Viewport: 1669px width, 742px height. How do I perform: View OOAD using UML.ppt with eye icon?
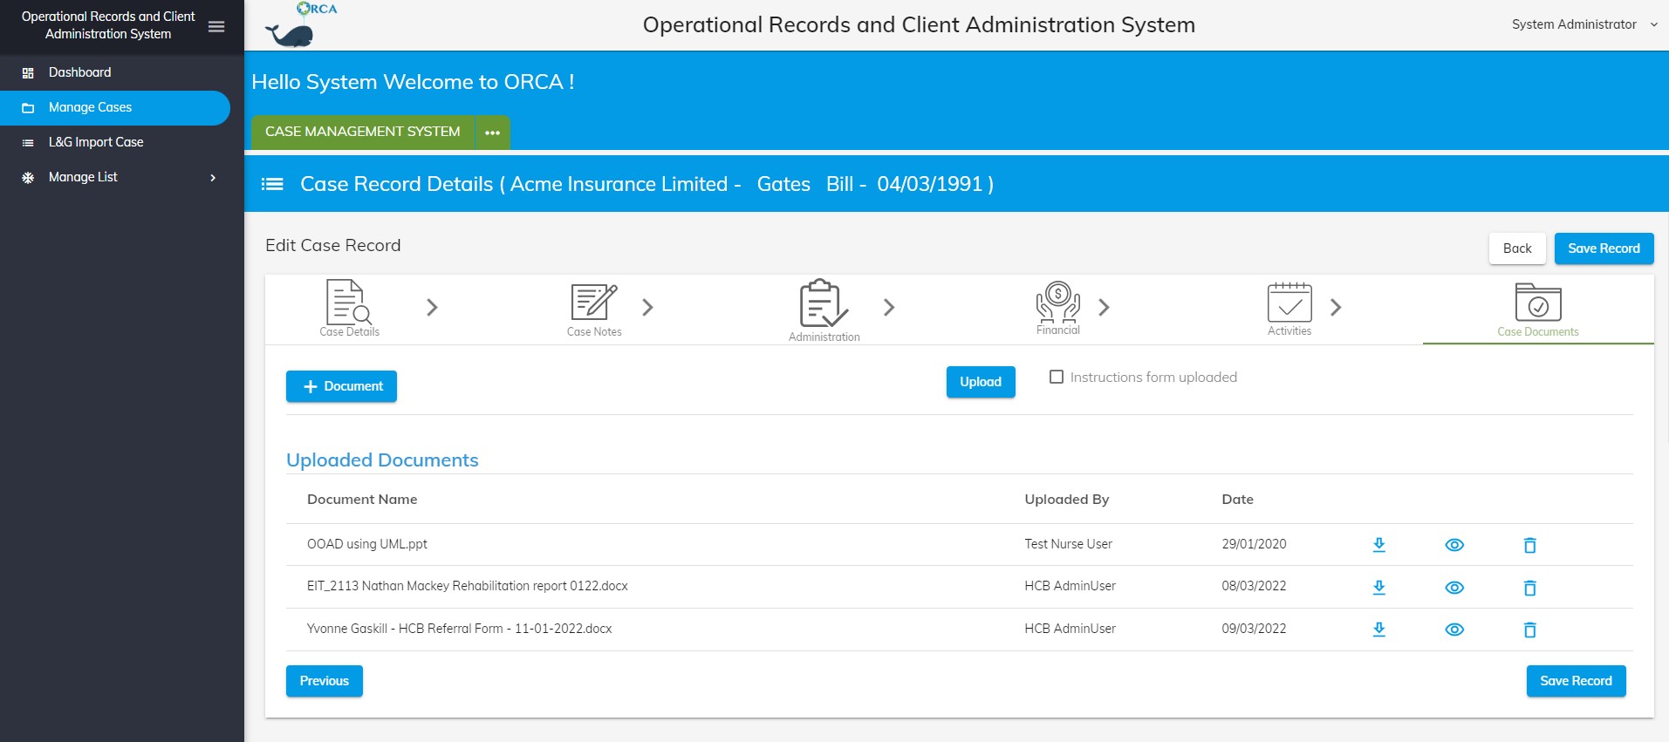1454,545
